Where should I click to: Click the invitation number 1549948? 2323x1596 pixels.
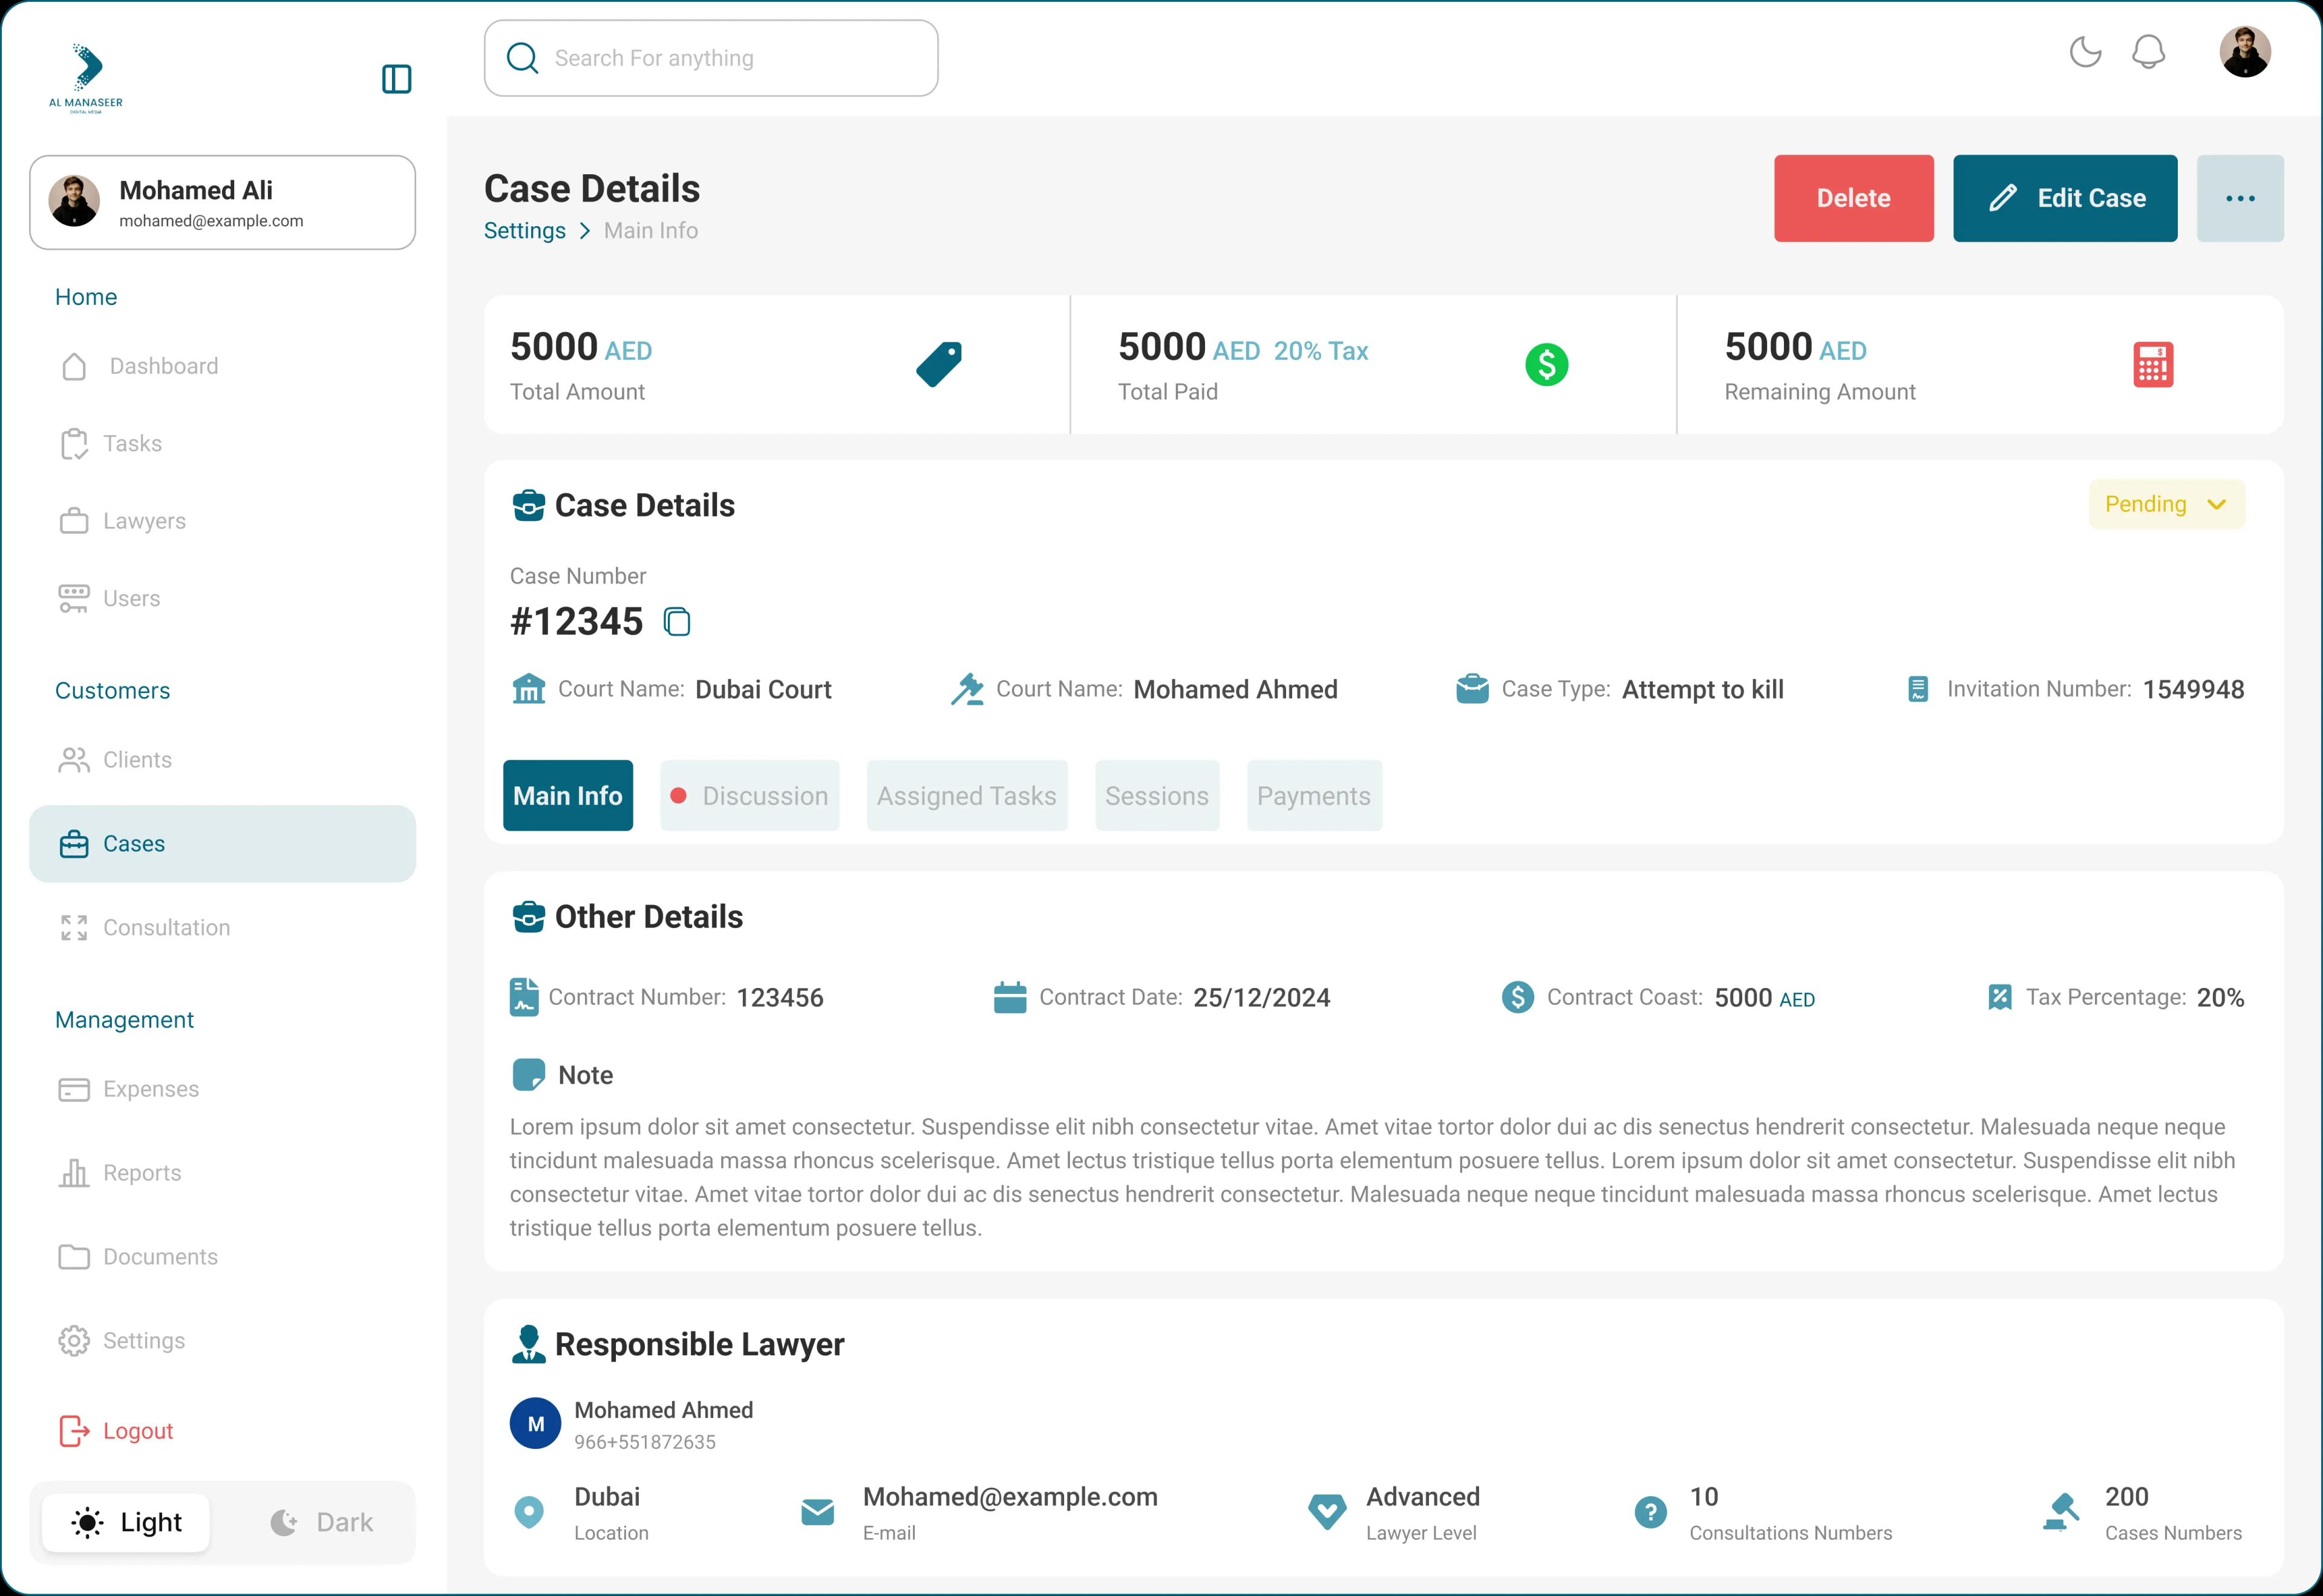[2193, 689]
